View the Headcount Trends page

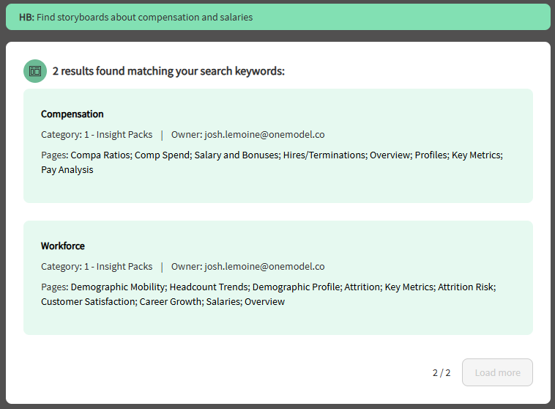208,287
